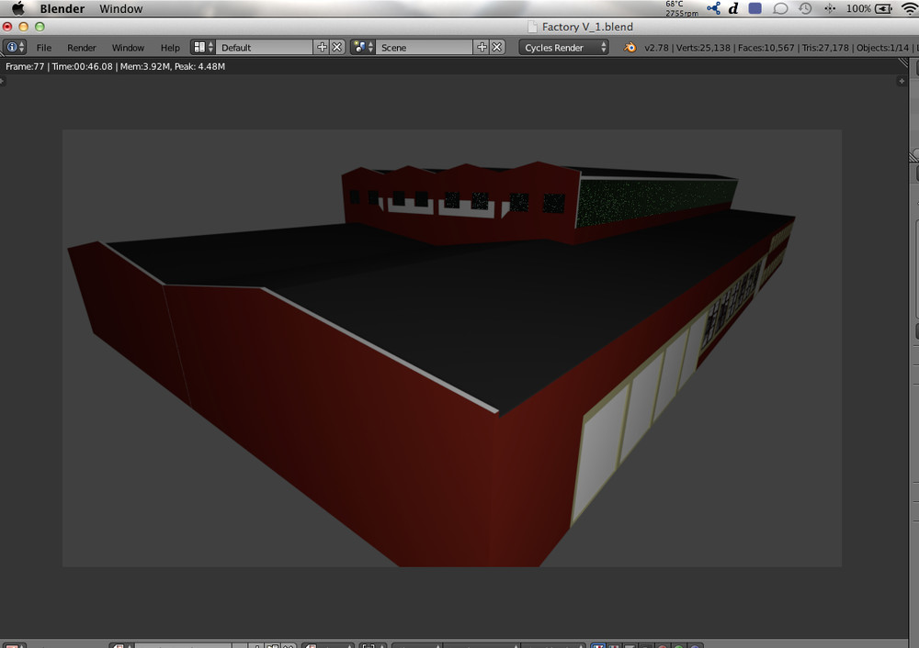919x648 pixels.
Task: Click the scene browse datablock icon
Action: [x=361, y=47]
